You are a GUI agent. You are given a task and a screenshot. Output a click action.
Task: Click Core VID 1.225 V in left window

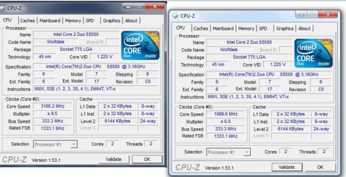(105, 57)
